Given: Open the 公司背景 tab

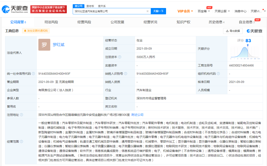Looking at the screenshot, I should (18, 22).
